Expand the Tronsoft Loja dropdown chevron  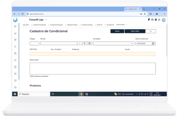(46, 19)
